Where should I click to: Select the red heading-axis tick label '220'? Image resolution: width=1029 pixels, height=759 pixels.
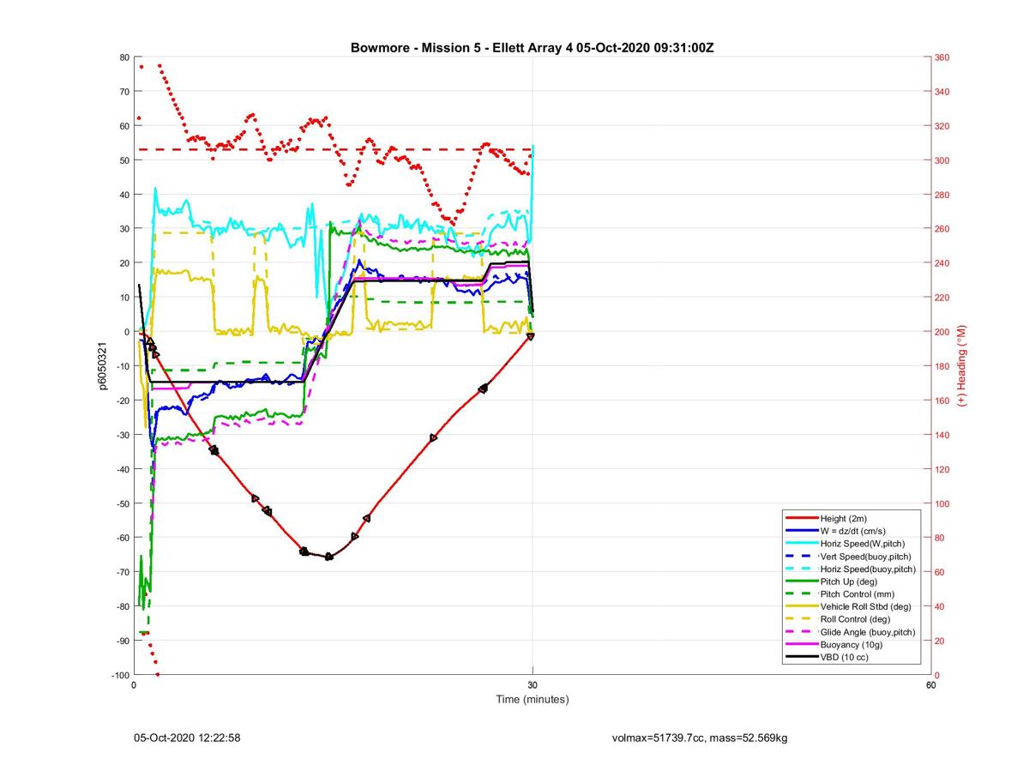click(x=942, y=298)
